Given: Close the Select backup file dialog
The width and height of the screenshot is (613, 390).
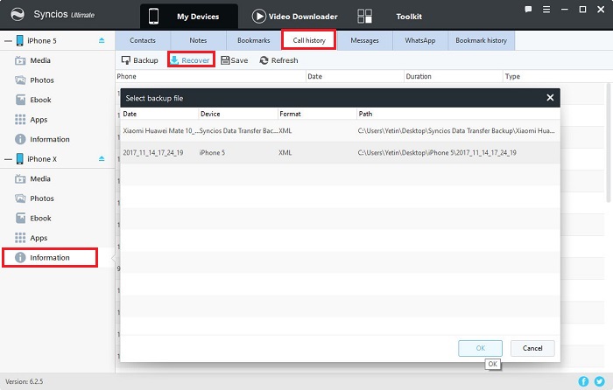Looking at the screenshot, I should point(550,98).
